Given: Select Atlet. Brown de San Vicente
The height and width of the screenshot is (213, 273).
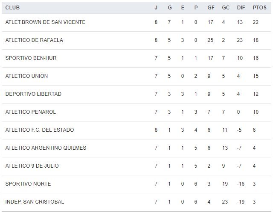Looking at the screenshot, I should tap(45, 22).
